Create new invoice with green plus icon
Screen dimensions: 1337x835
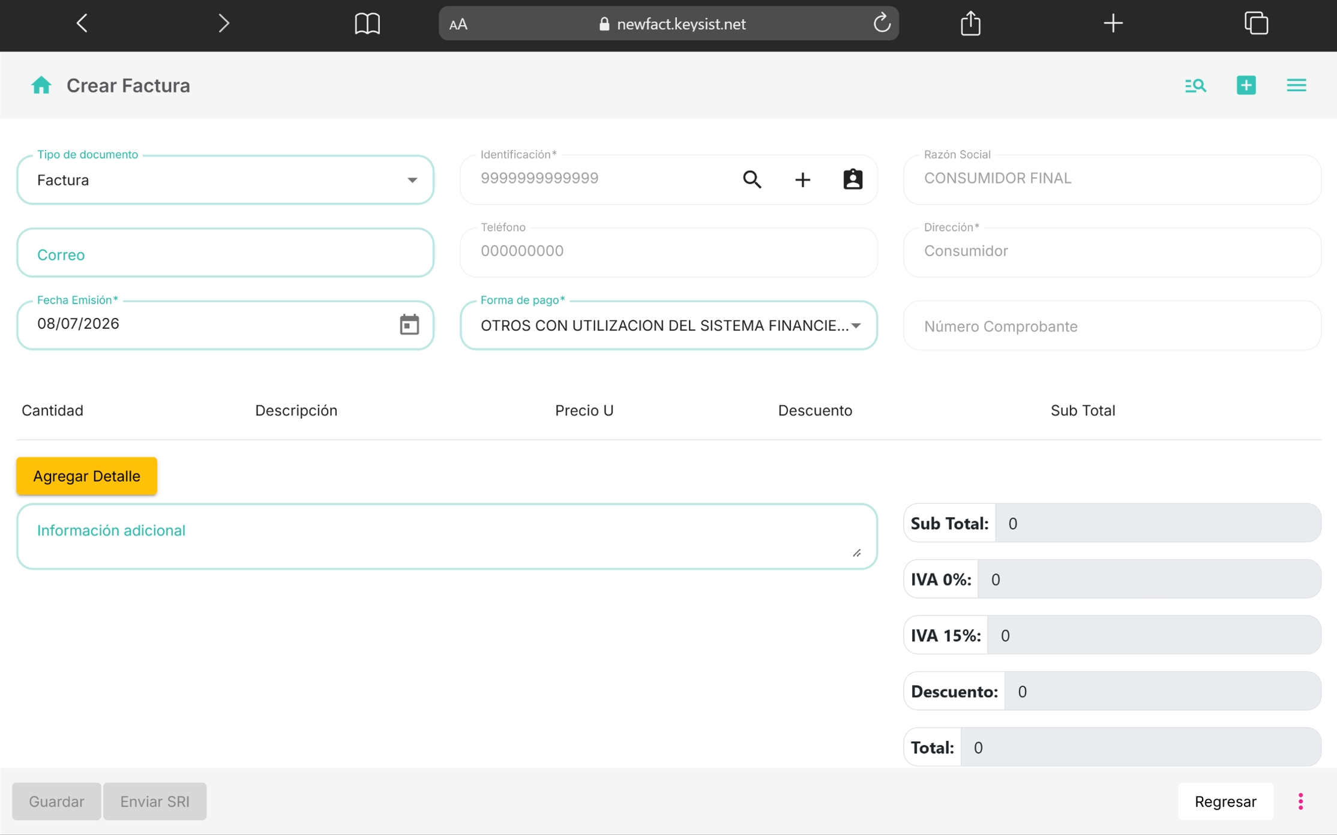pyautogui.click(x=1246, y=85)
